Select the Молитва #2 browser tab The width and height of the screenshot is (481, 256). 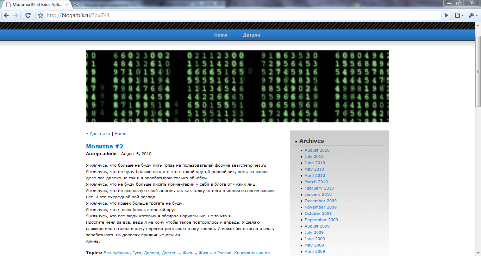point(37,5)
